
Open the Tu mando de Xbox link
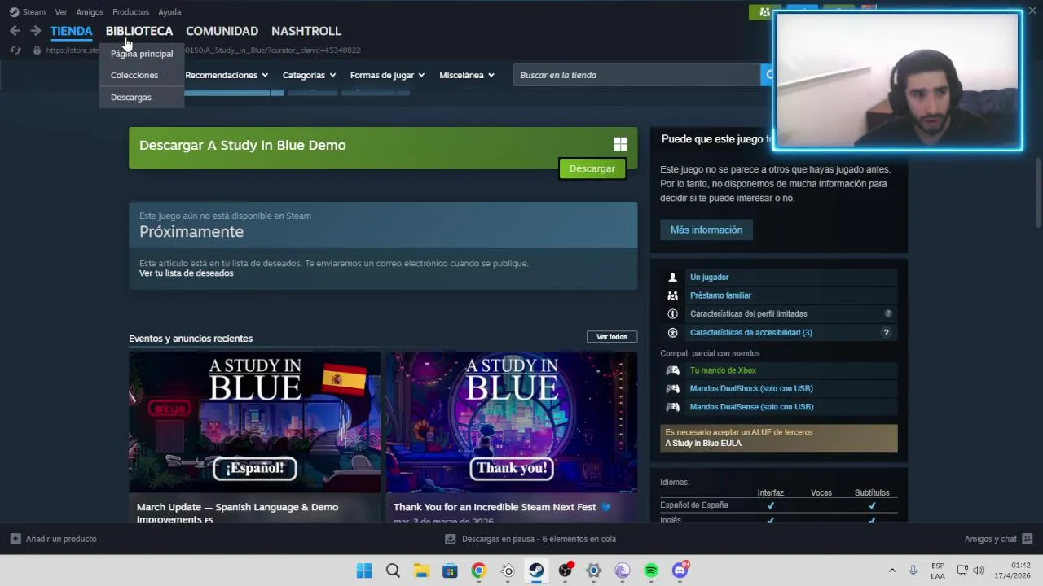[723, 370]
